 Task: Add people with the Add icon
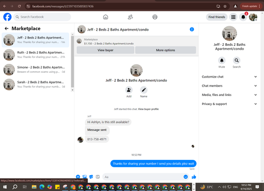pyautogui.click(x=129, y=90)
